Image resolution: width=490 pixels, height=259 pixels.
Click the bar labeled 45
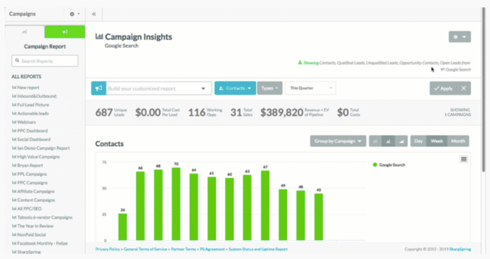(319, 217)
